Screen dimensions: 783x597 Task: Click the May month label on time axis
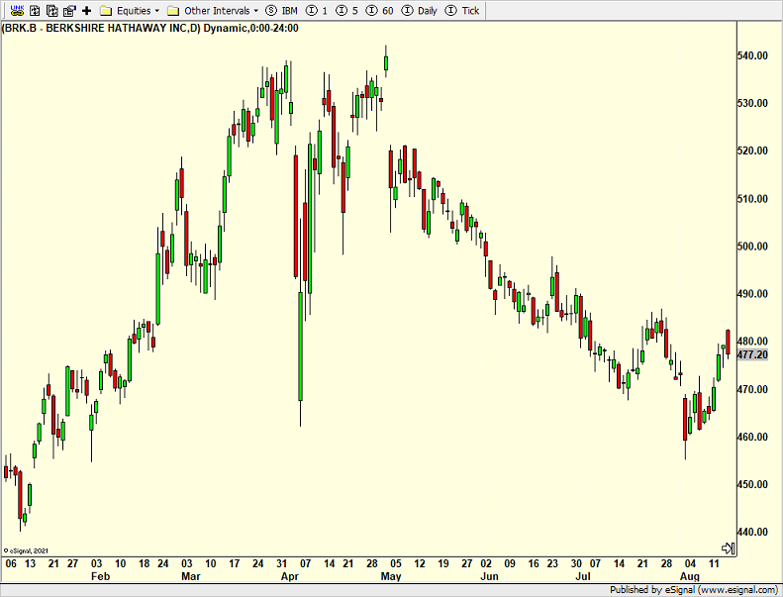coord(391,576)
